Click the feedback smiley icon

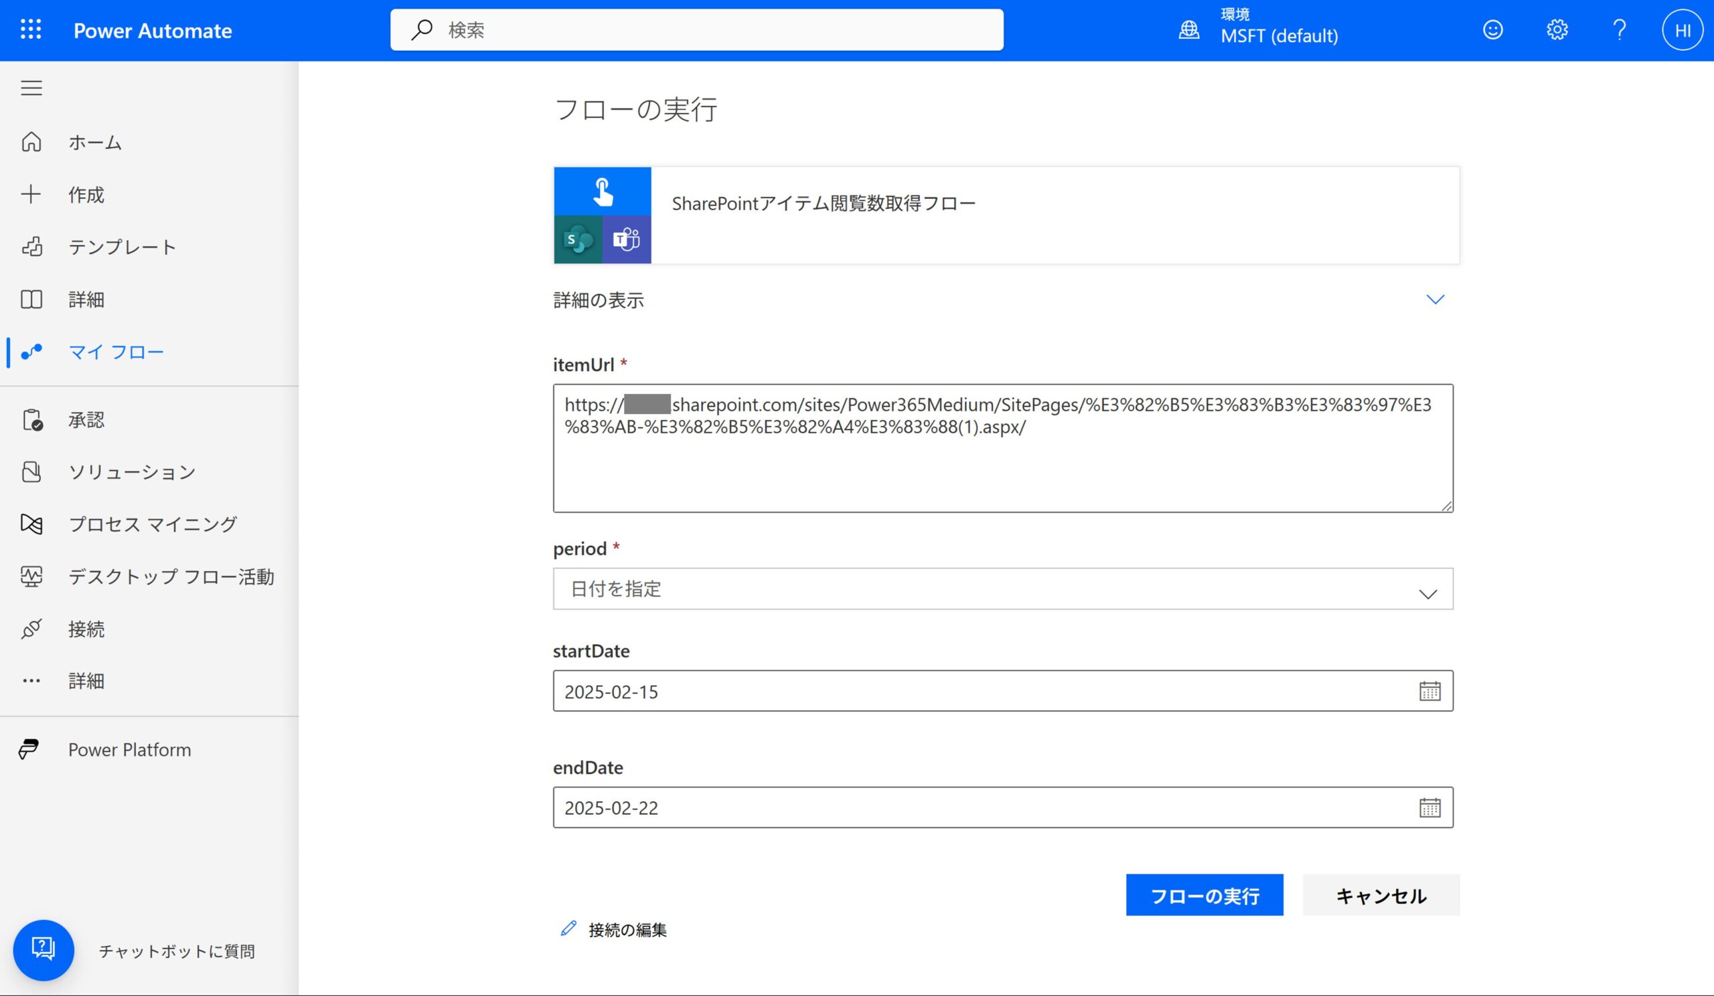pyautogui.click(x=1492, y=30)
